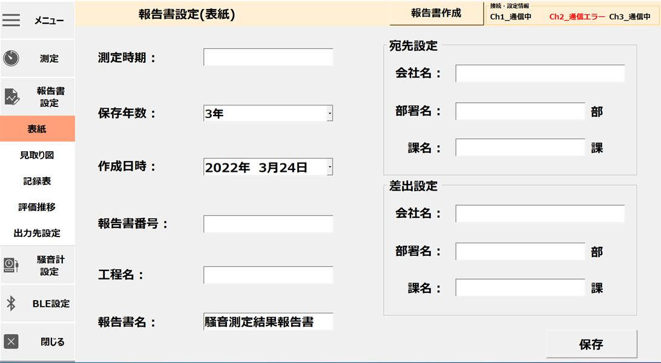
Task: Click the sound level meter icon
Action: pos(11,265)
